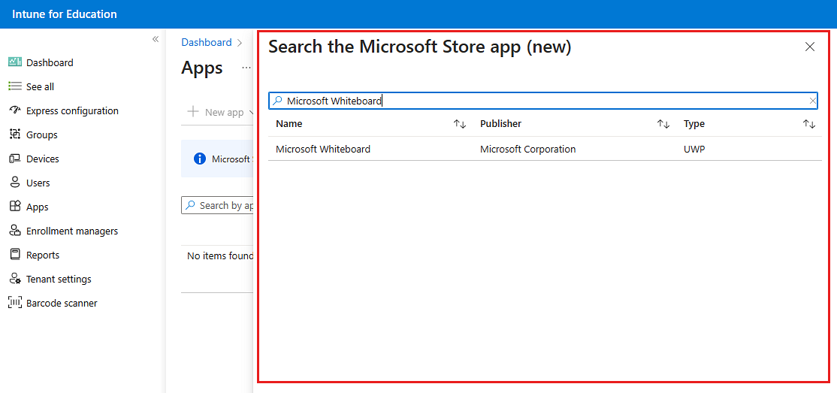Click the Barcode scanner icon

click(x=15, y=303)
